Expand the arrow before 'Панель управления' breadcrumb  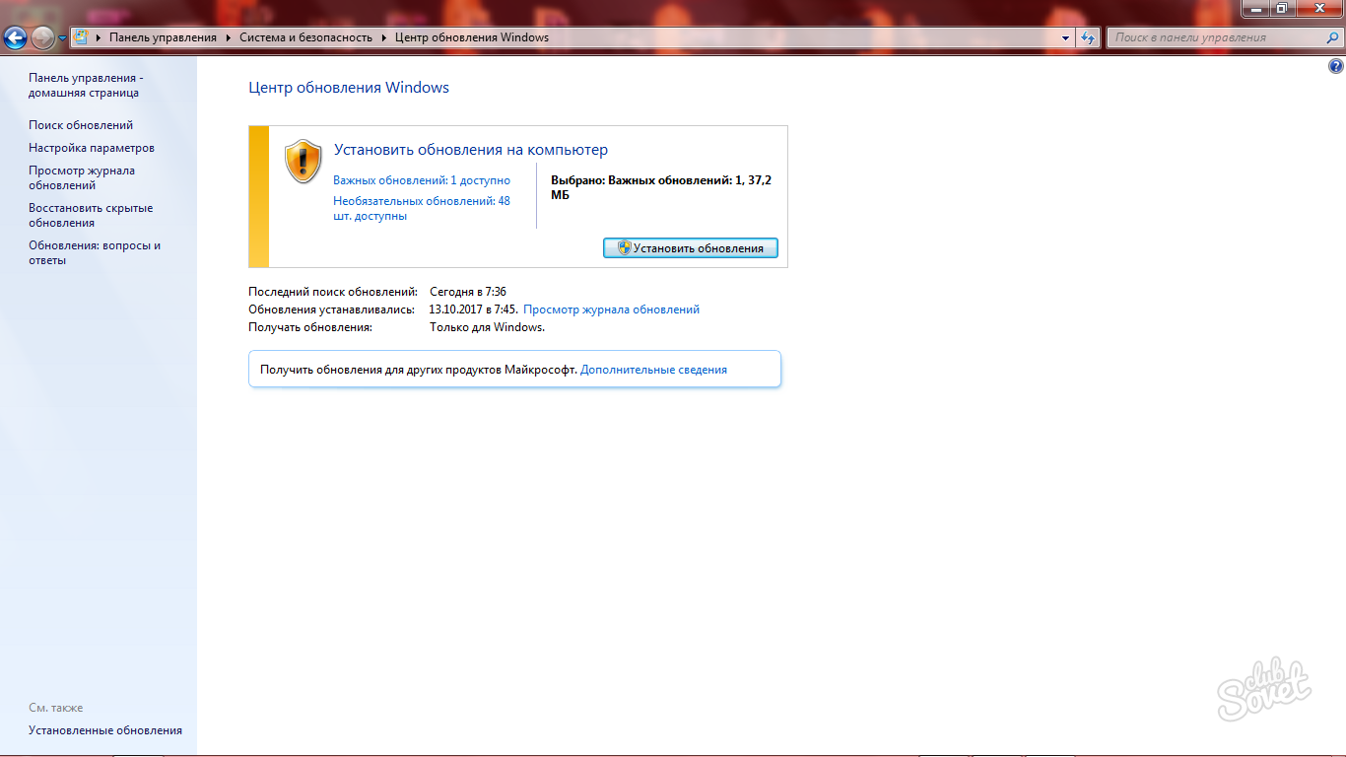coord(98,37)
